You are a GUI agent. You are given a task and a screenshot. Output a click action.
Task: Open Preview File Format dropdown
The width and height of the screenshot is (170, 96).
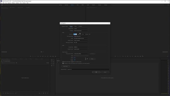[x=81, y=54]
